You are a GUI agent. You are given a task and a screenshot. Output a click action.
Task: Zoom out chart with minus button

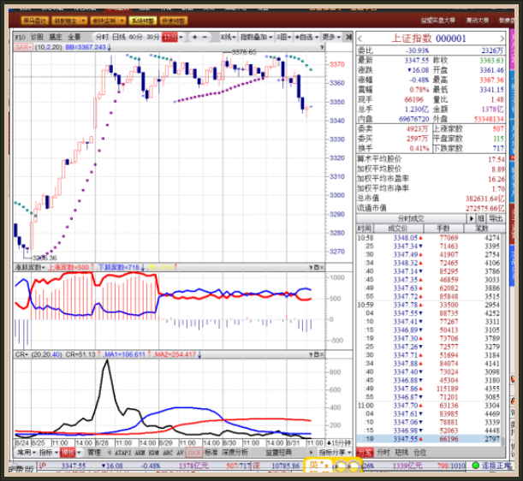pos(205,37)
